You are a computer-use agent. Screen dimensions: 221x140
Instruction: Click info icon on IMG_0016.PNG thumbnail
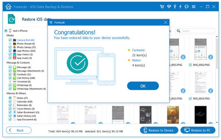coord(211,57)
